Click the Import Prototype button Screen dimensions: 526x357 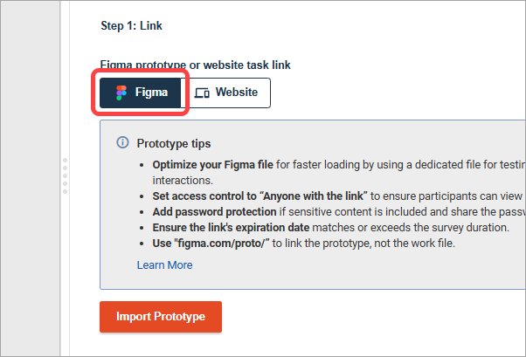click(x=161, y=317)
